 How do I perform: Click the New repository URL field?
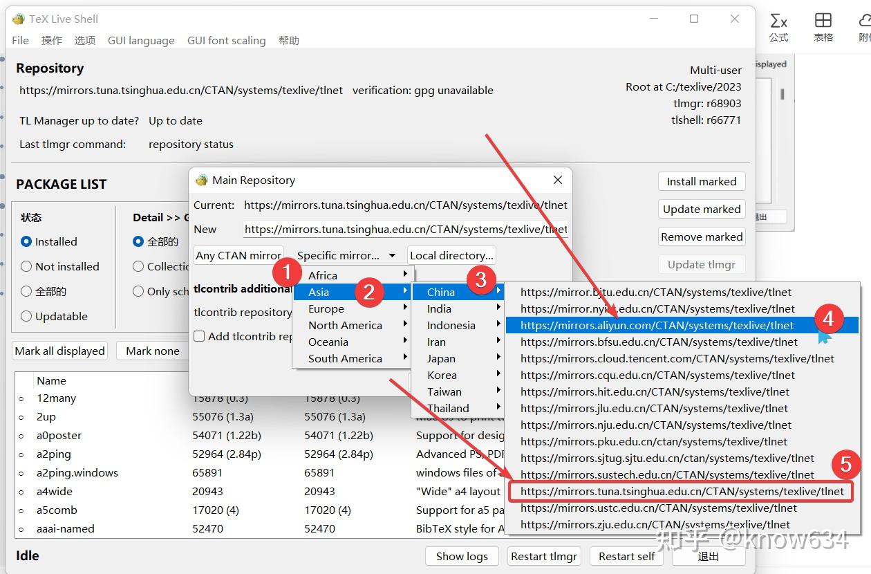click(x=406, y=229)
